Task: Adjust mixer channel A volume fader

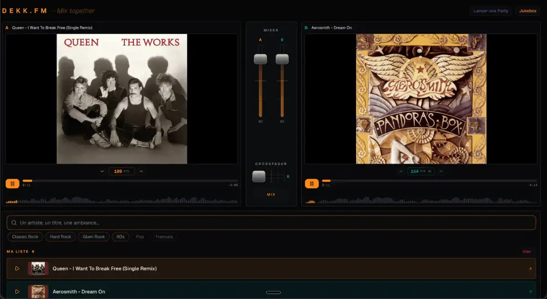Action: click(260, 59)
